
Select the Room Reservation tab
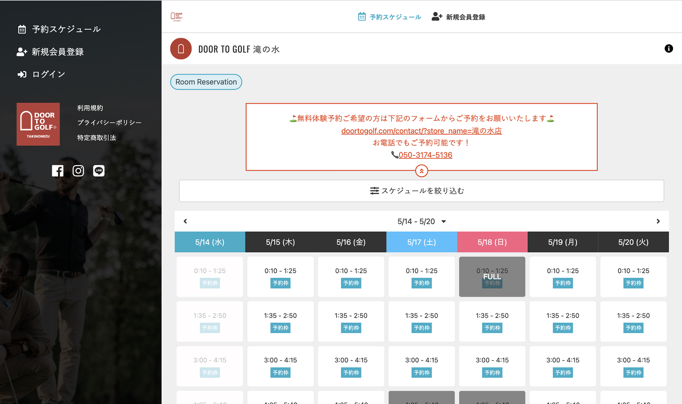tap(206, 82)
